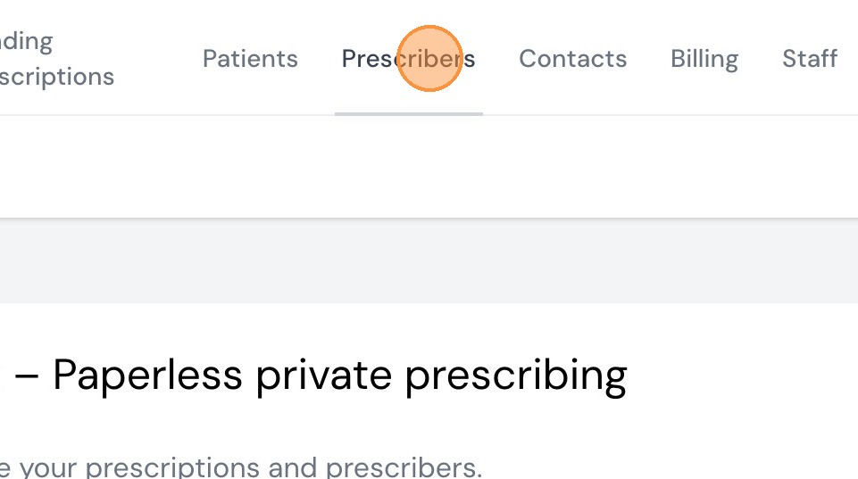Screen dimensions: 858x479
Task: Click the orange highlight circle on Prescribers
Action: tap(429, 58)
